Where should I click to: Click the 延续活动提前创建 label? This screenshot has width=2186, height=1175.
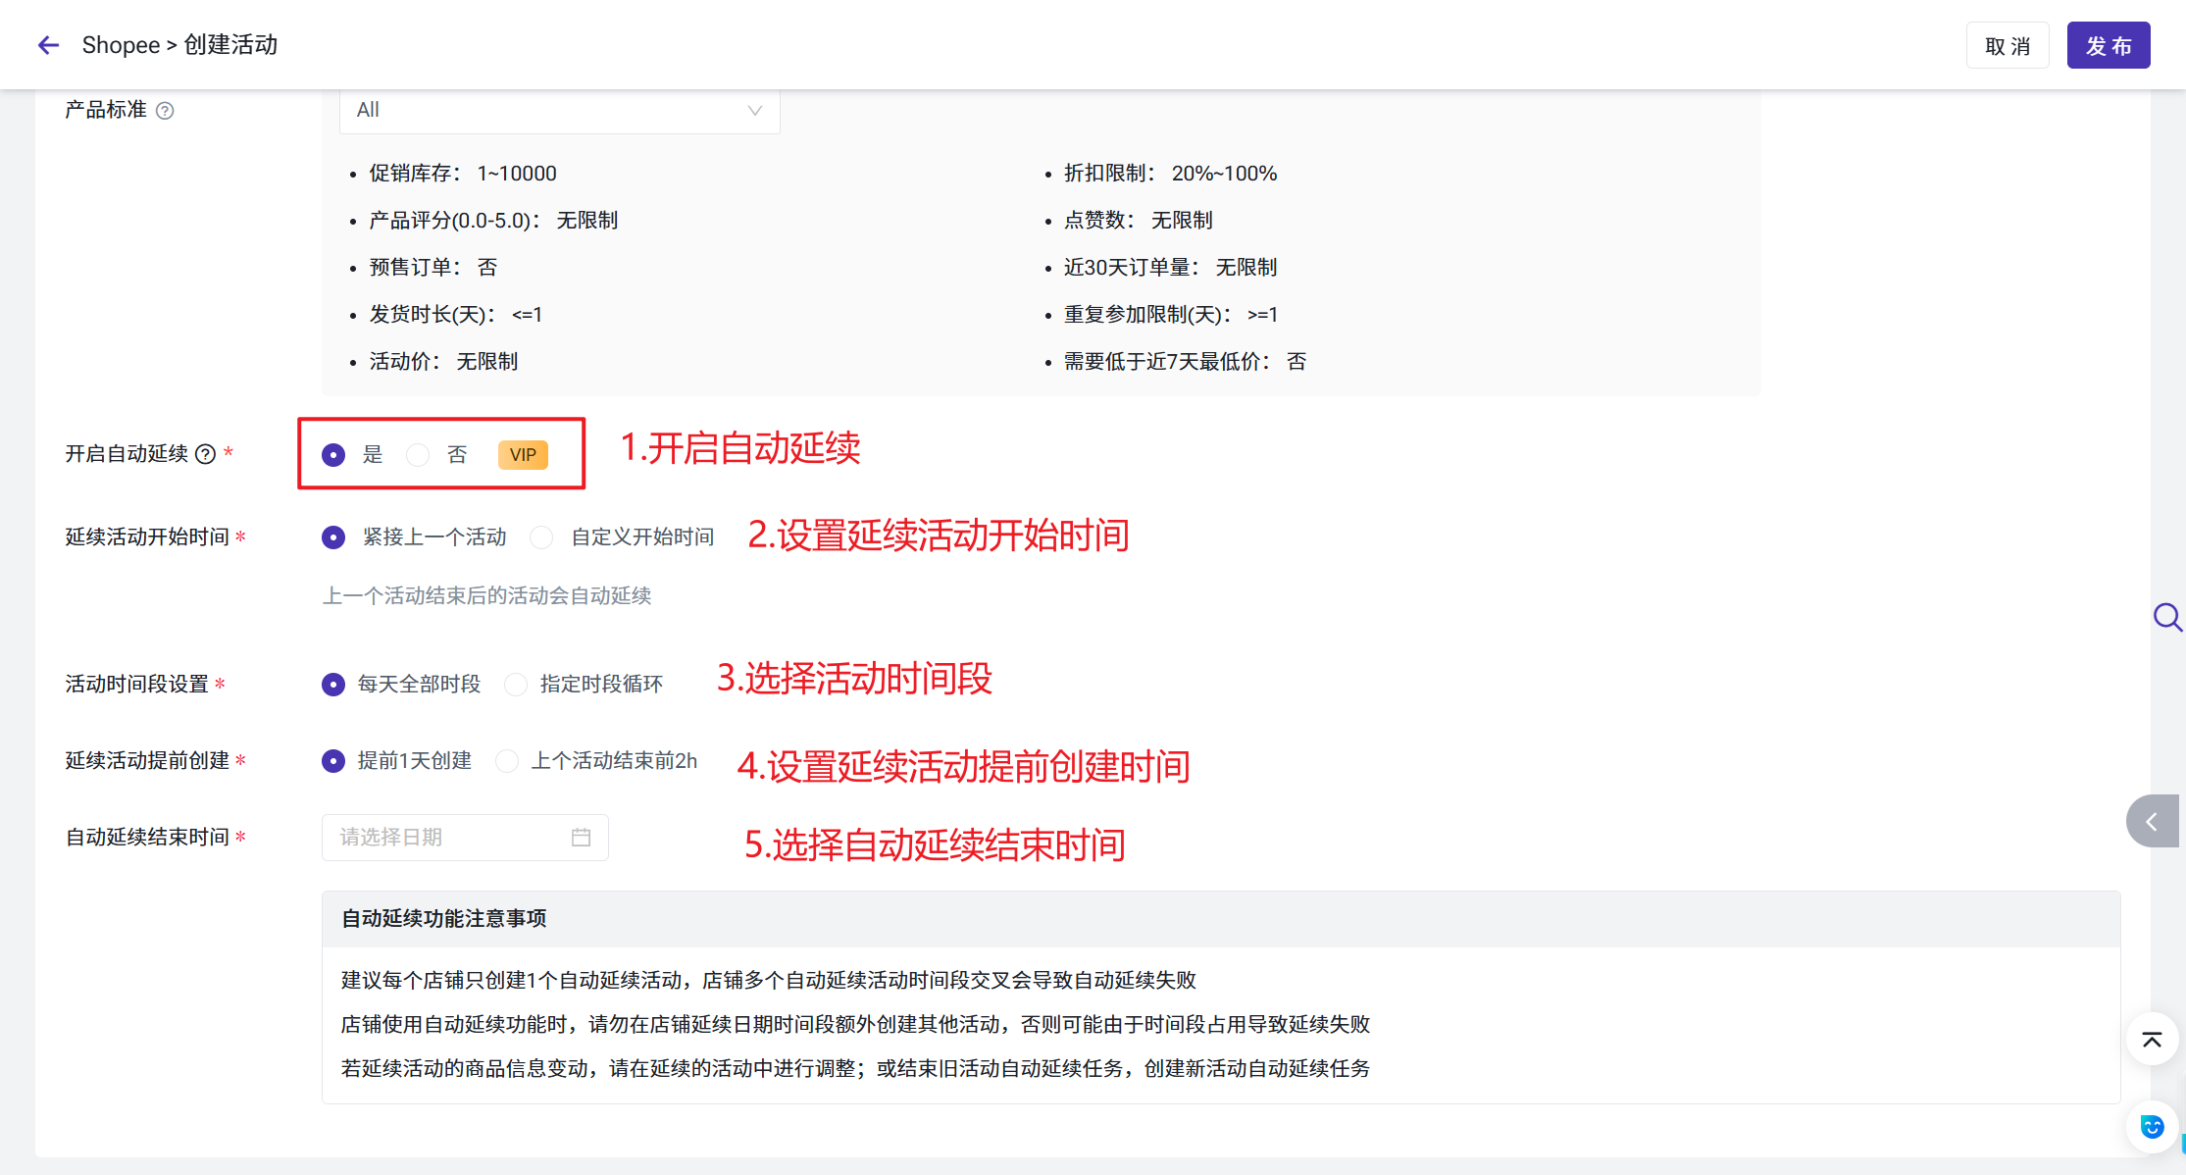coord(147,761)
